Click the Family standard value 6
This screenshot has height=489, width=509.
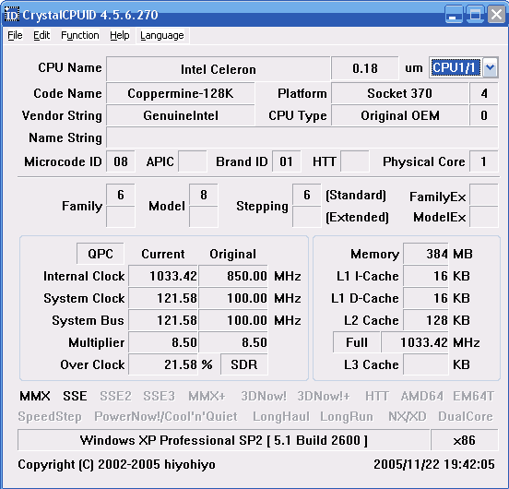121,195
